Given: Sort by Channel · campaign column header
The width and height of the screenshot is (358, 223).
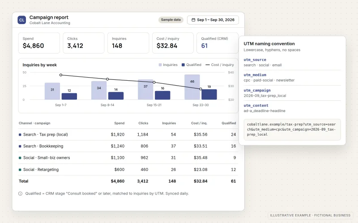Looking at the screenshot, I should point(34,123).
